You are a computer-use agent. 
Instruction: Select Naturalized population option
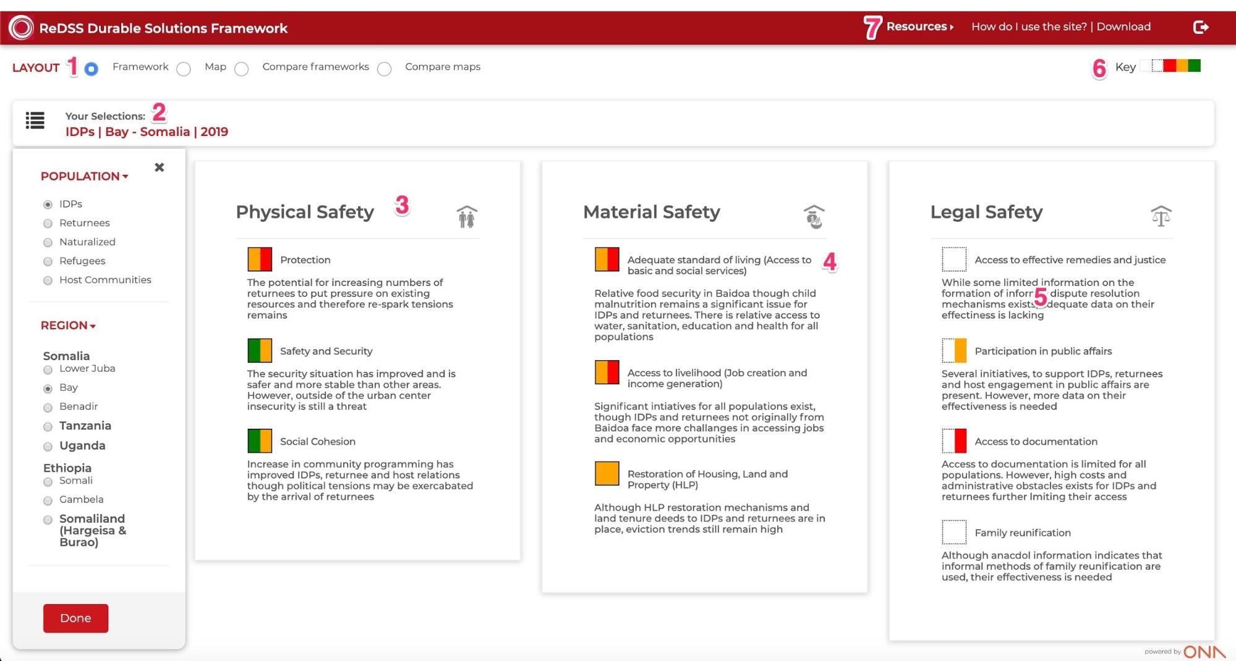(x=48, y=243)
